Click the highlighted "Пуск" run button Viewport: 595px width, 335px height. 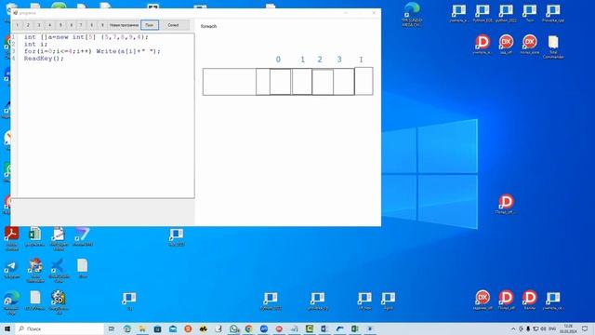tap(150, 25)
